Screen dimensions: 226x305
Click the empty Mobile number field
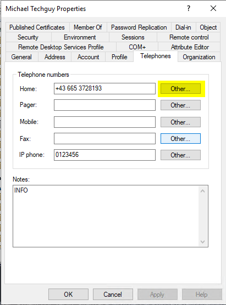104,122
